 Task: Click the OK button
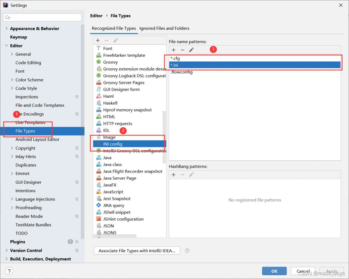point(274,271)
